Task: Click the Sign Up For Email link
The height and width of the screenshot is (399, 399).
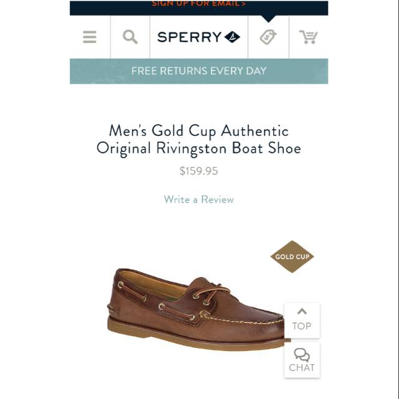Action: [199, 4]
